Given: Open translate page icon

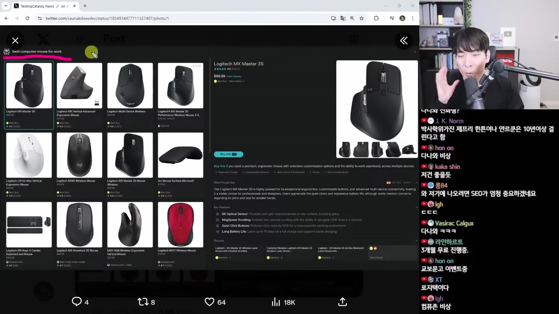Looking at the screenshot, I should tap(343, 18).
